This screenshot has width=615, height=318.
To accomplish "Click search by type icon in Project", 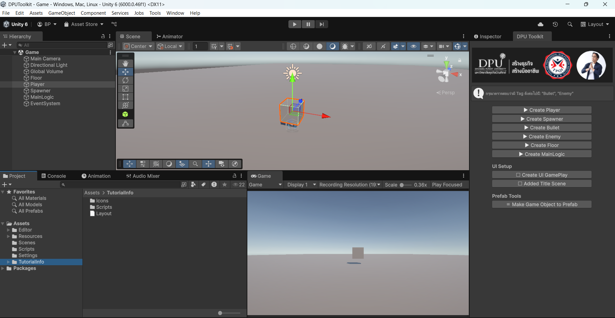I will pos(193,185).
